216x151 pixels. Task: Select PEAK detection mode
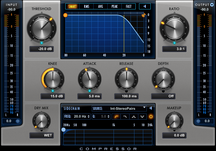coord(115,6)
